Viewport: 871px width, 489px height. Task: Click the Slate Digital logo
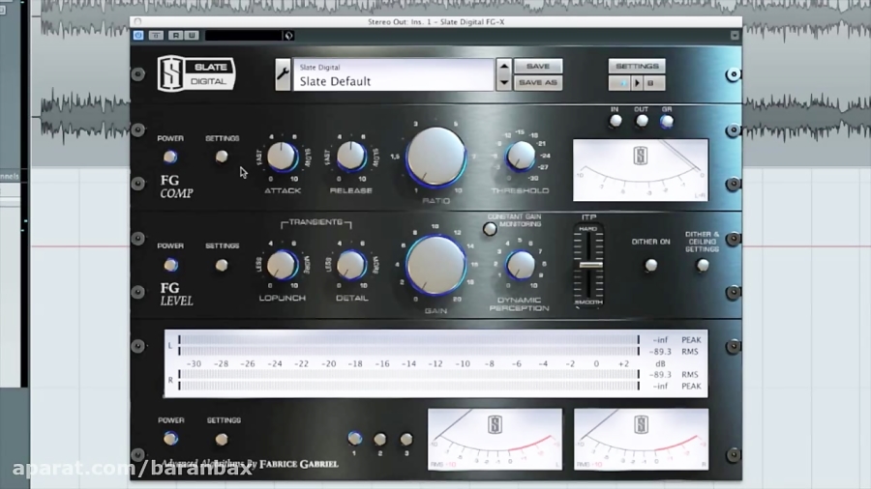pyautogui.click(x=196, y=73)
